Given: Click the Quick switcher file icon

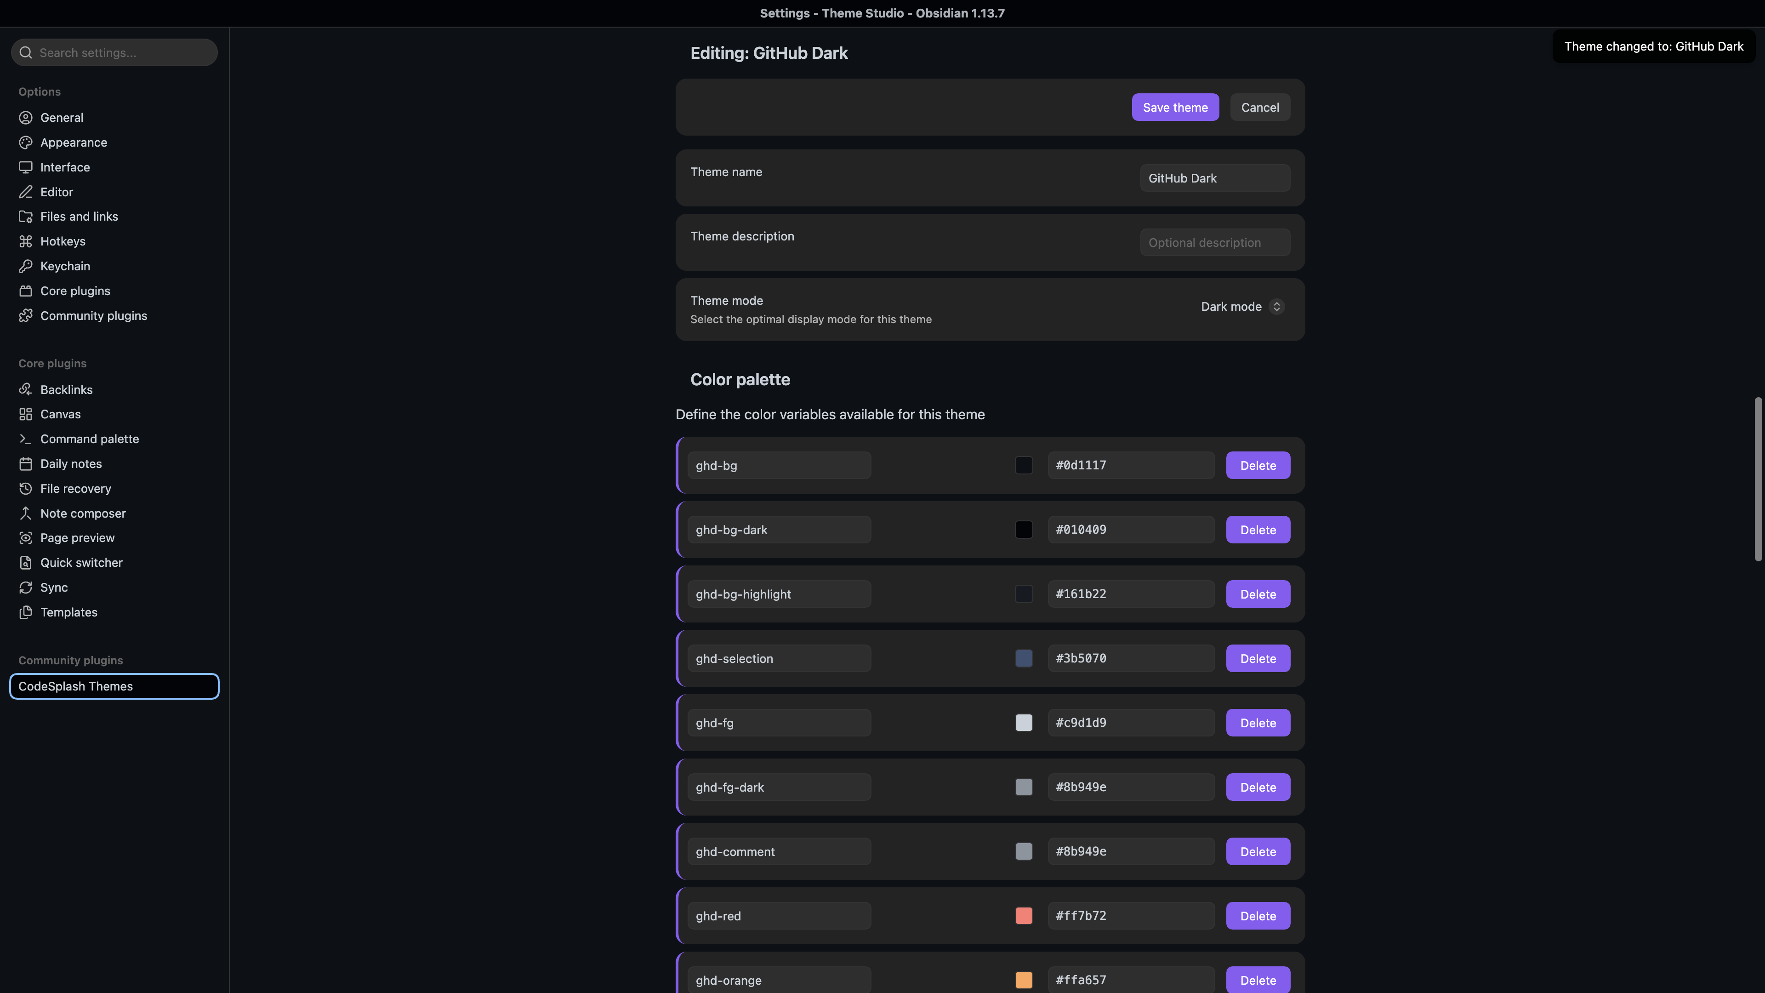Looking at the screenshot, I should (25, 563).
